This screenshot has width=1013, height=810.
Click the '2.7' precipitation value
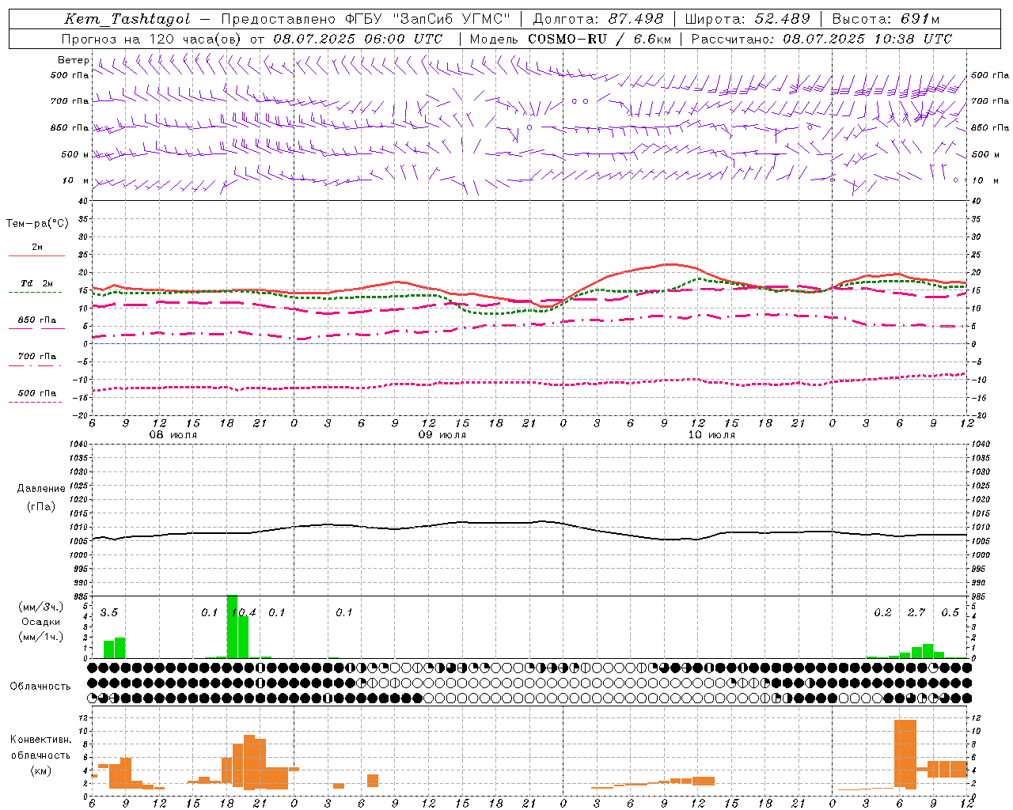[x=916, y=613]
